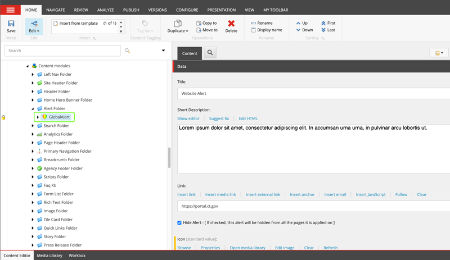Click the Save floppy disk icon

coord(11,24)
